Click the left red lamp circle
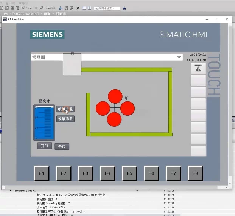235x216 pixels. (103, 108)
